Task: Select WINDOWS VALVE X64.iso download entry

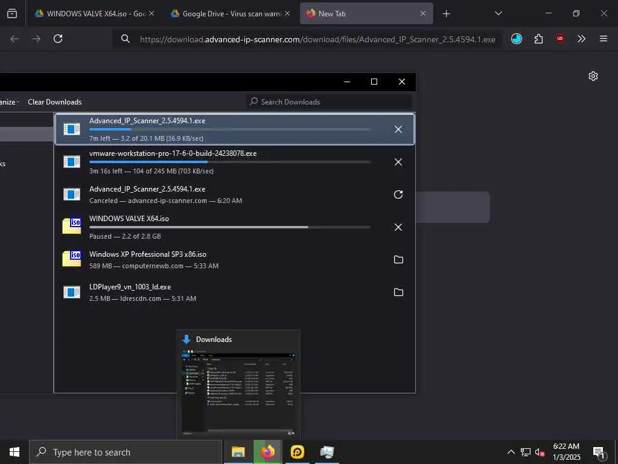Action: click(235, 227)
